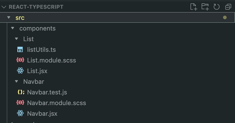The image size is (235, 123).
Task: Collapse the Navbar folder arrow
Action: [x=16, y=82]
